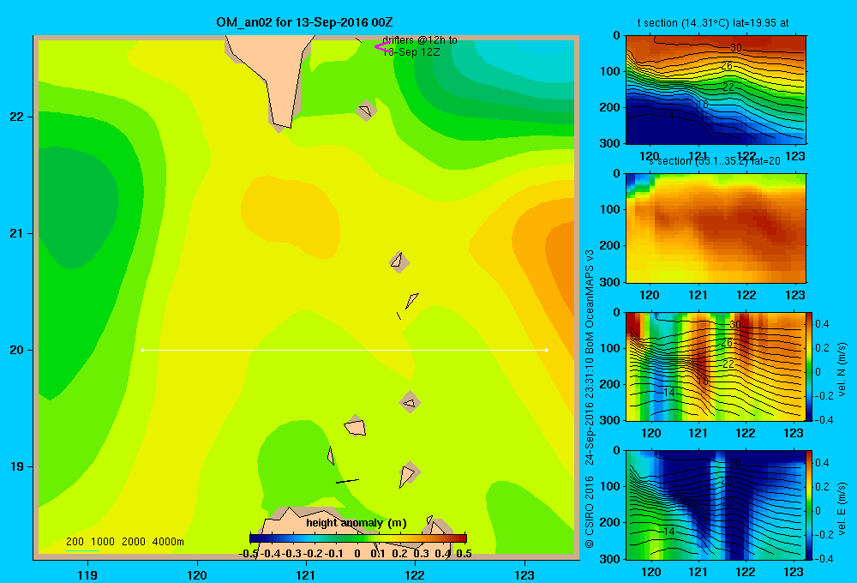Click the 'height anomaly (m)' label
The image size is (857, 583).
357,523
